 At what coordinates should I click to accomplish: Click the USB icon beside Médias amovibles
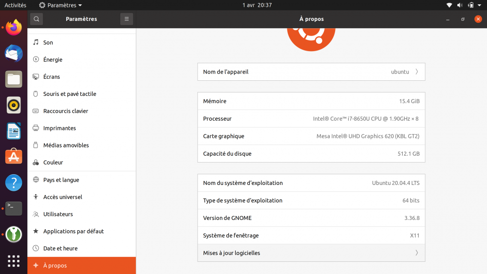(x=36, y=145)
